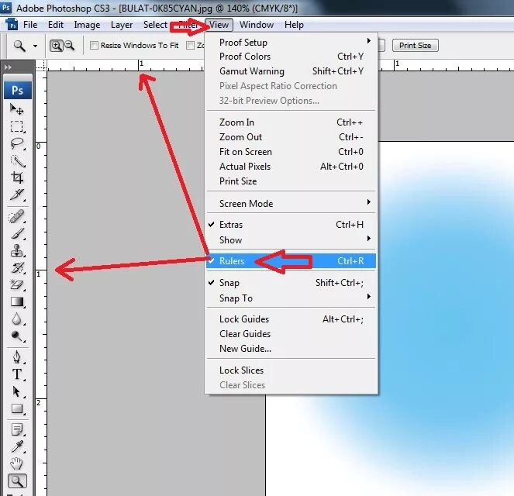Image resolution: width=514 pixels, height=496 pixels.
Task: Open the Help menu
Action: [x=294, y=25]
